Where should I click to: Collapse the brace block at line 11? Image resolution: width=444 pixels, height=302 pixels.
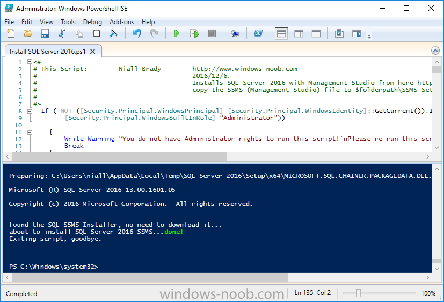point(30,132)
